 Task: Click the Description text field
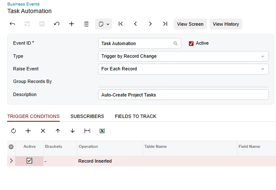point(183,95)
